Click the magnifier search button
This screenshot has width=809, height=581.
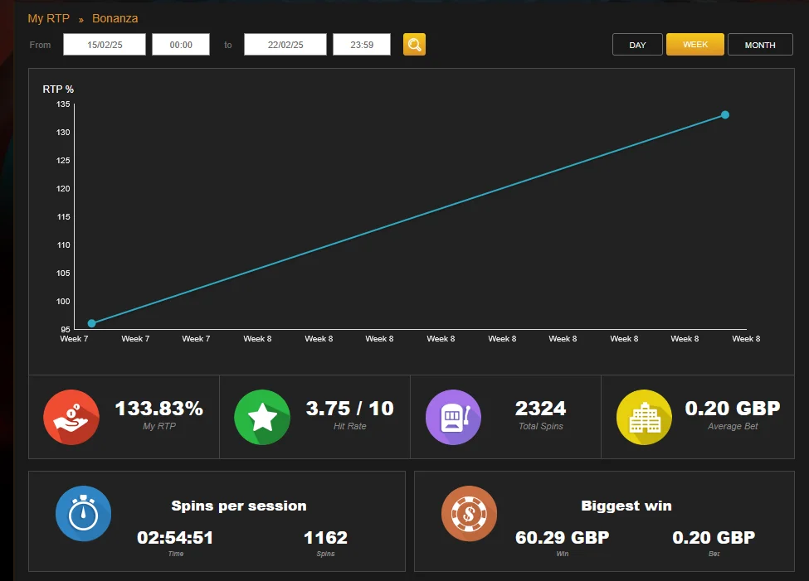(414, 44)
